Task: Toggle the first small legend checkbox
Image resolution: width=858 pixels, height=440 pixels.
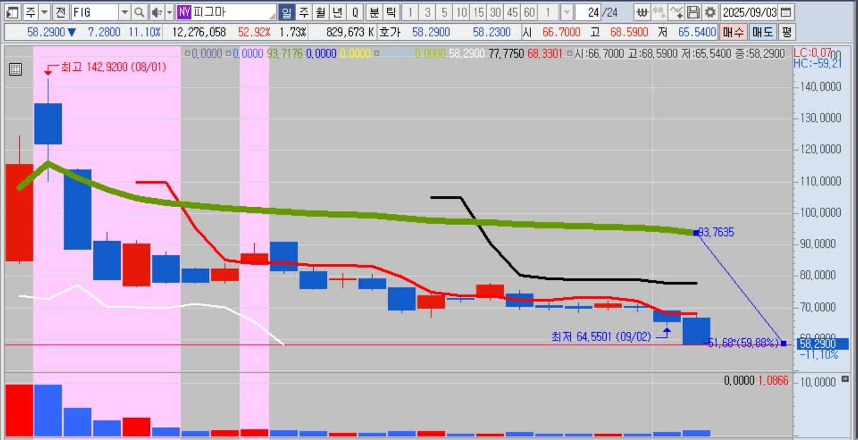Action: pyautogui.click(x=188, y=54)
